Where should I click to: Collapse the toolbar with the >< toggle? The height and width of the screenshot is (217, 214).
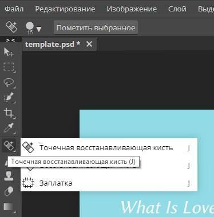[10, 40]
